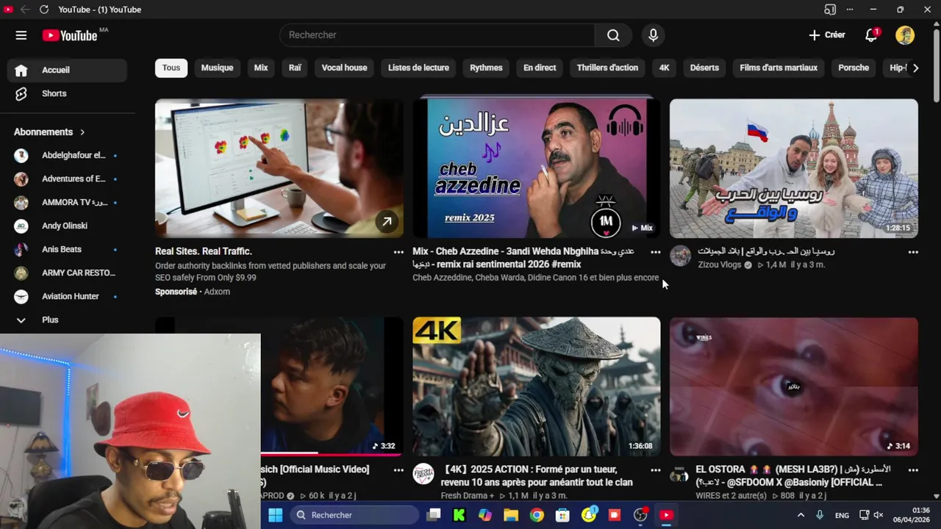Open options for Zizou Vlogs video
941x529 pixels.
click(913, 252)
